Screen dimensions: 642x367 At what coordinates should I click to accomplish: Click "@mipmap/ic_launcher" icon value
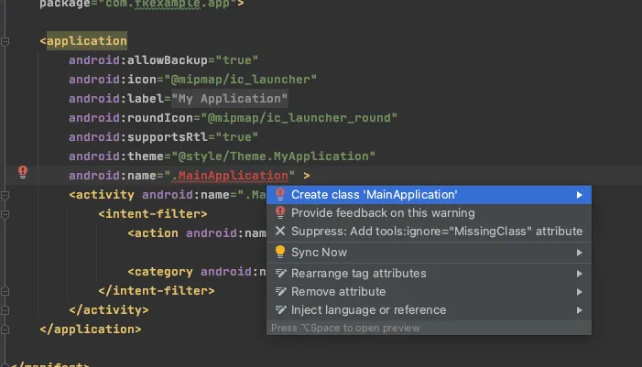coord(240,80)
